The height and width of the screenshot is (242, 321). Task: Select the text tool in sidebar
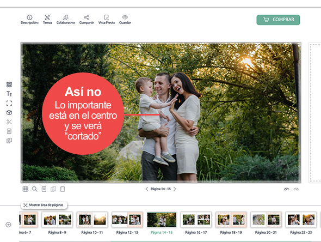(x=9, y=94)
